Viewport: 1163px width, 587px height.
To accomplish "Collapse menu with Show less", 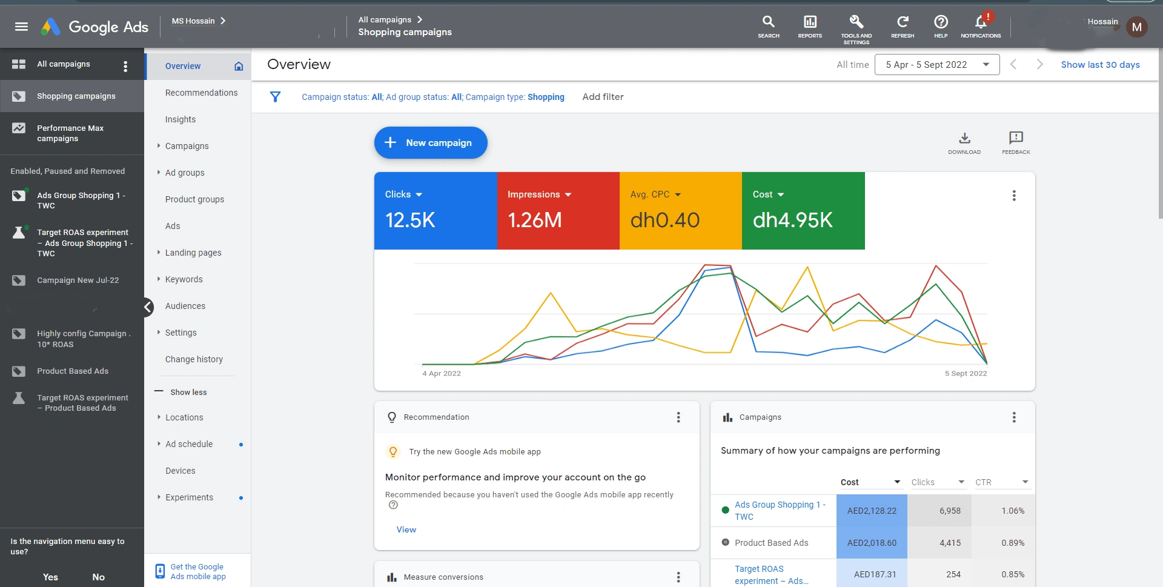I will pos(181,392).
